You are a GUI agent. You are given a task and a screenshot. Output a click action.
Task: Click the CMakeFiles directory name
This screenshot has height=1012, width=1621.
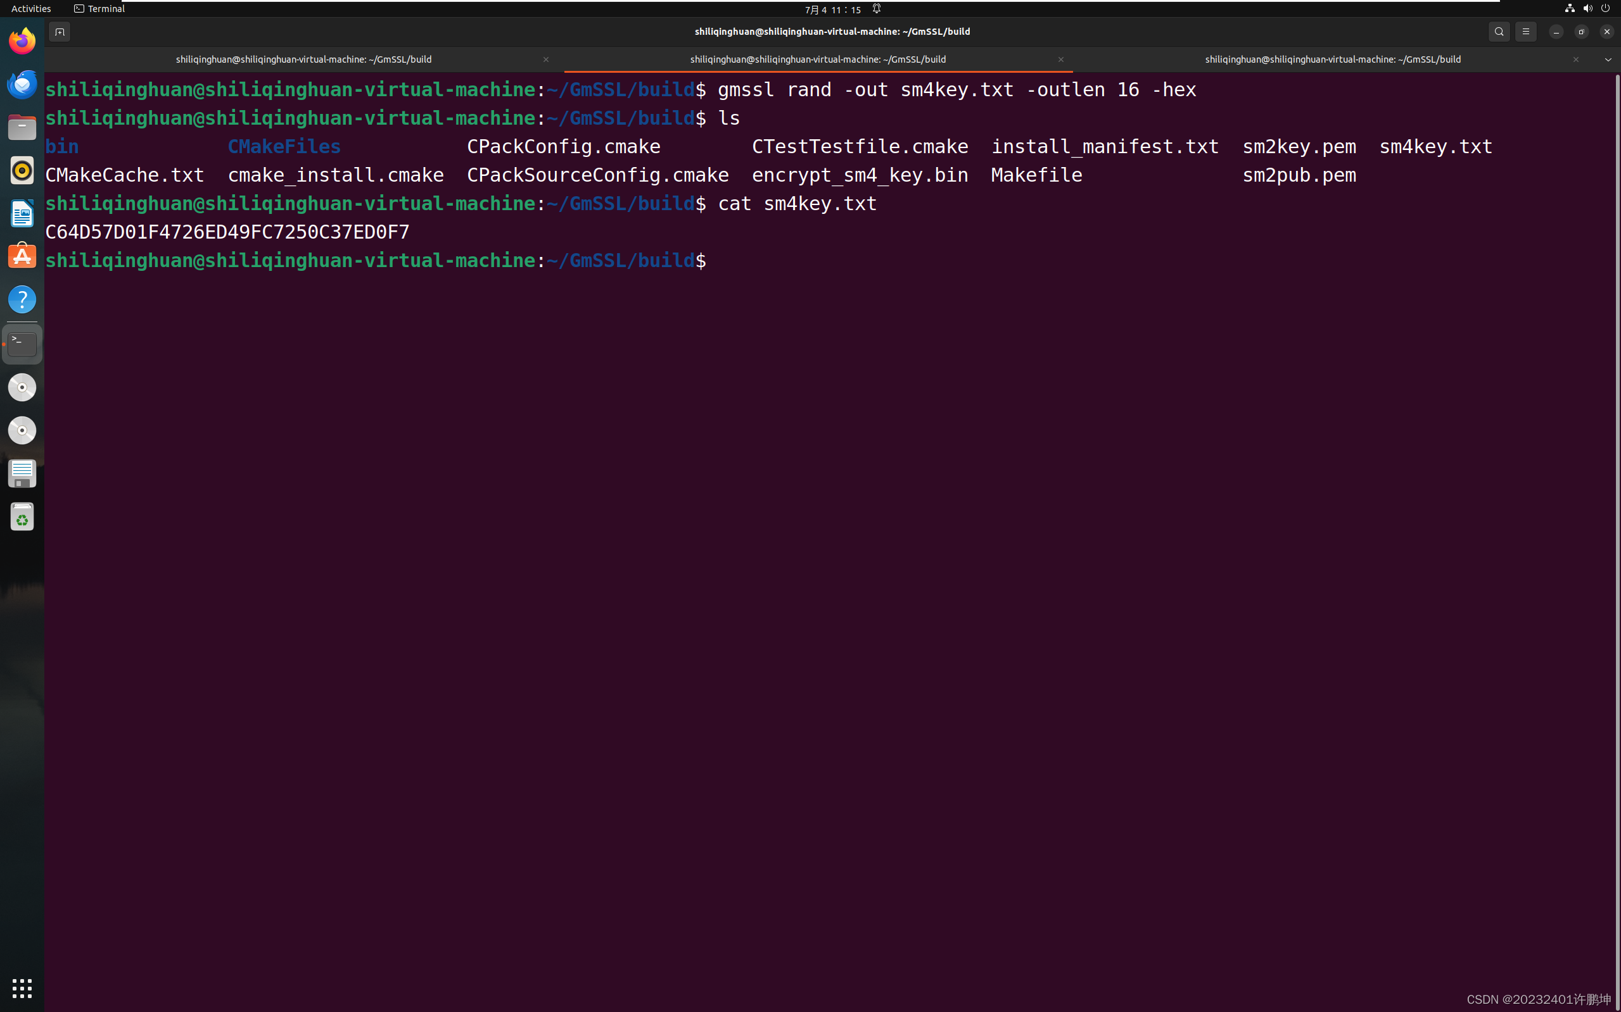click(284, 147)
